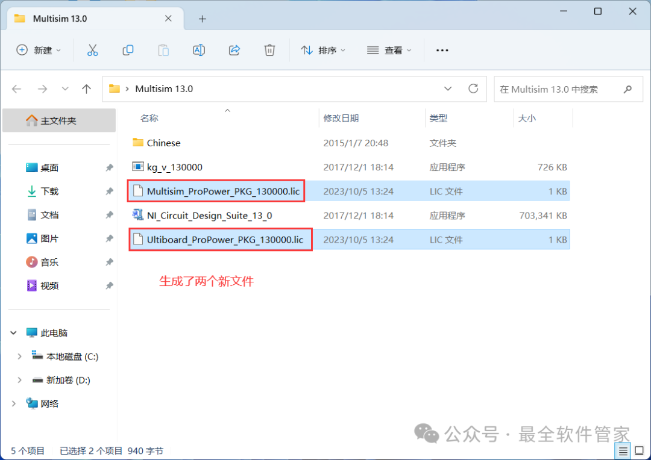Click the kg_v_130000 application icon
This screenshot has height=460, width=651.
coord(138,167)
